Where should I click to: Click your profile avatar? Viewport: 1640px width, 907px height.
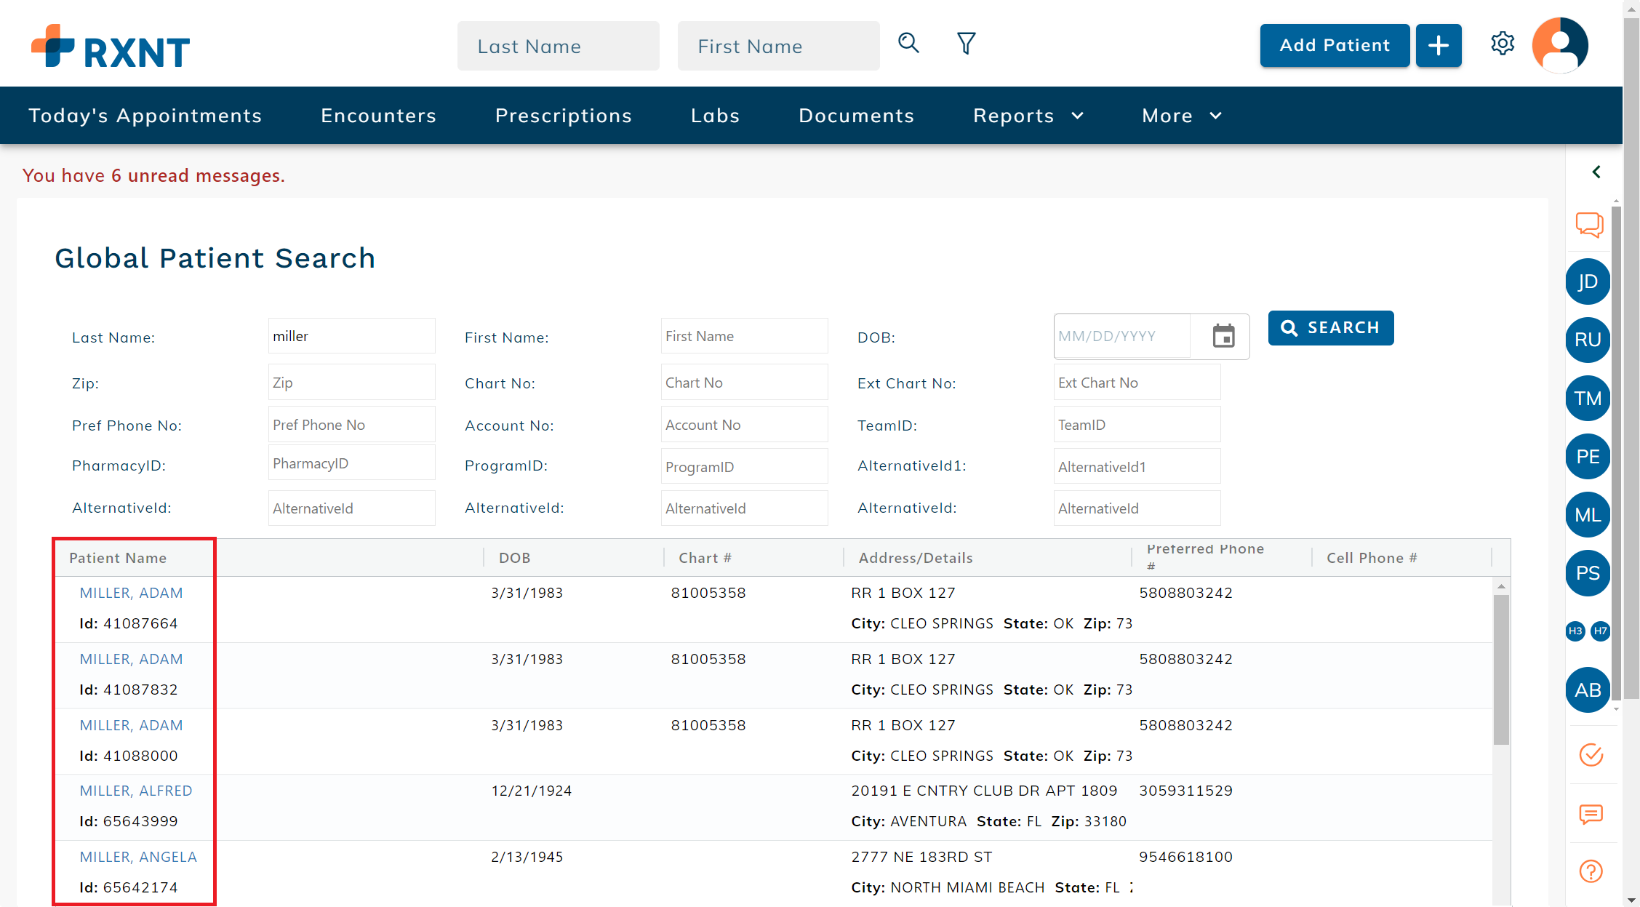(1560, 44)
